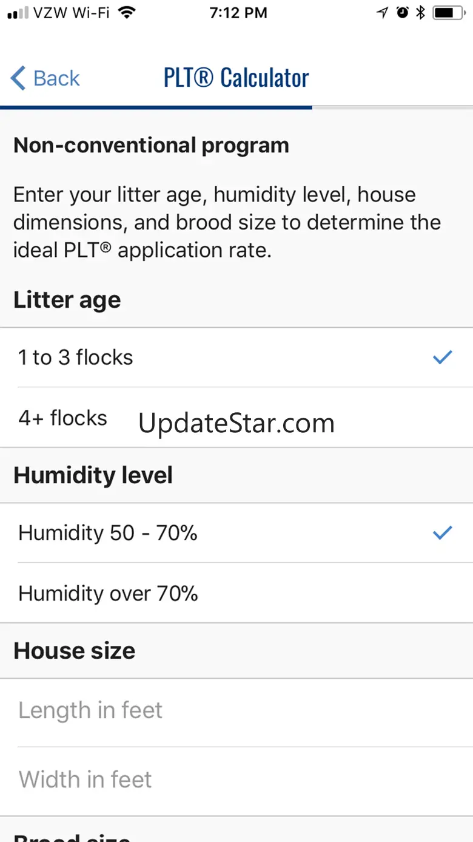
Task: Tap the UpdateStar.com watermark text
Action: click(236, 423)
